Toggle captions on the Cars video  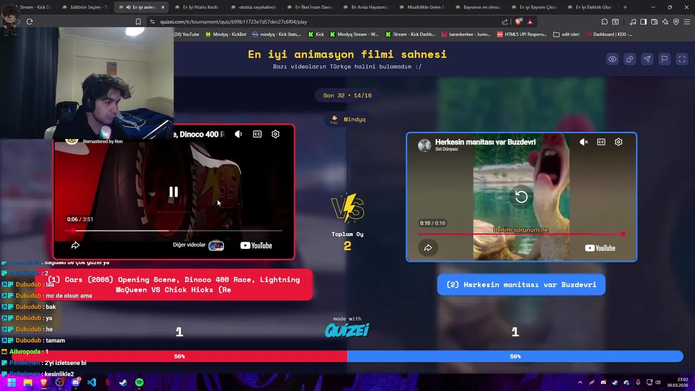coord(257,134)
